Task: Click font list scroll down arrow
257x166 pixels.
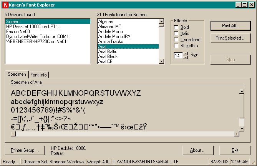Action: (x=161, y=61)
